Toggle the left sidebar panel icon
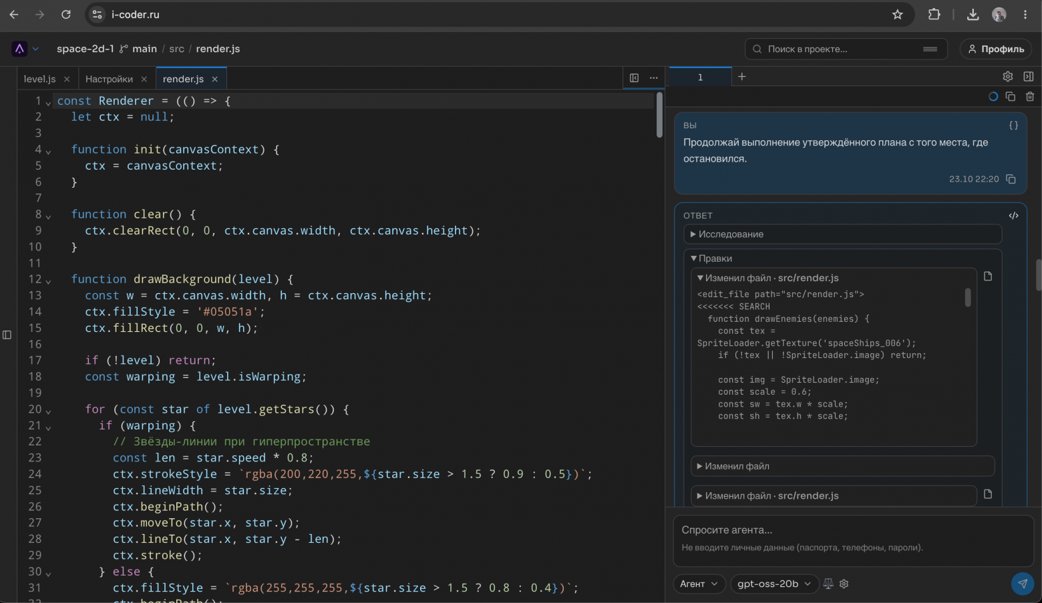 [7, 335]
